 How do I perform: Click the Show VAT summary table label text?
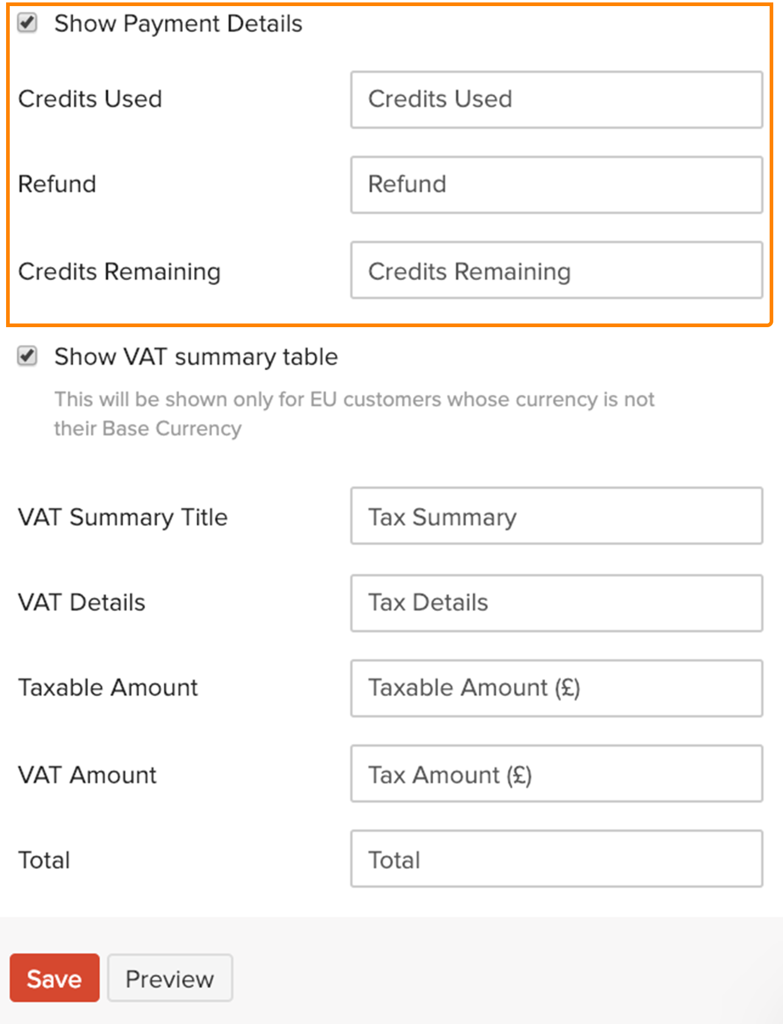point(196,357)
